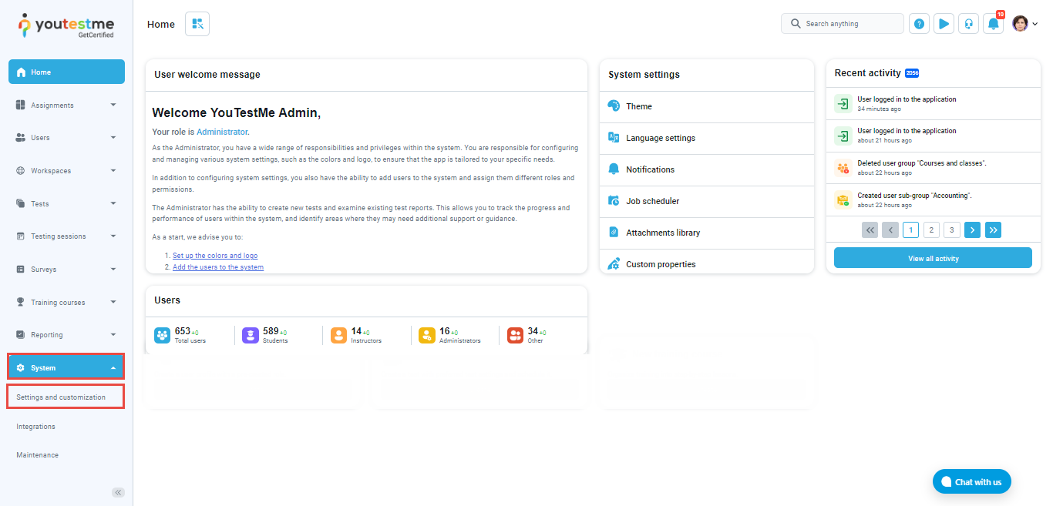The image size is (1053, 506).
Task: Expand the Surveys menu arrow
Action: pos(113,270)
